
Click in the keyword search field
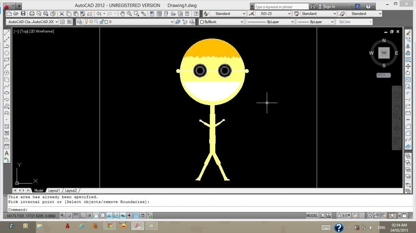click(281, 6)
